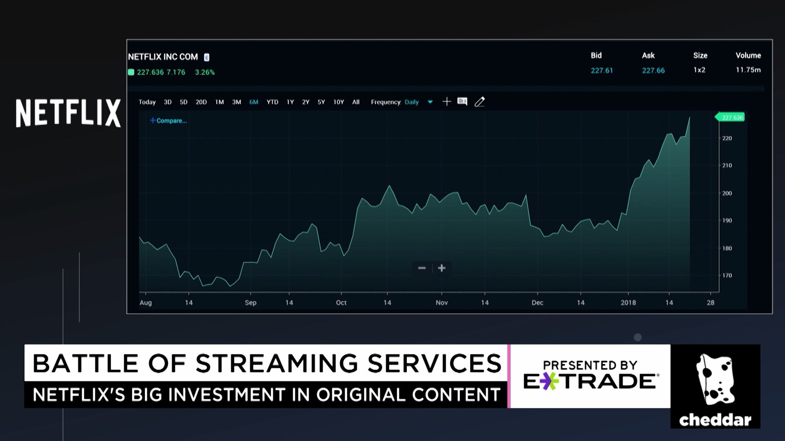The height and width of the screenshot is (441, 785).
Task: Zoom out using the chart minus button
Action: [x=422, y=268]
